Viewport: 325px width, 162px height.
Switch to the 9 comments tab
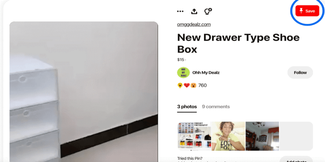tap(216, 107)
